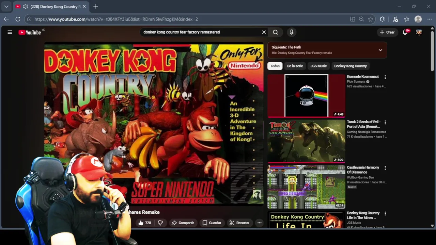Open Turok 2 Seeds of Evil title

point(364,124)
